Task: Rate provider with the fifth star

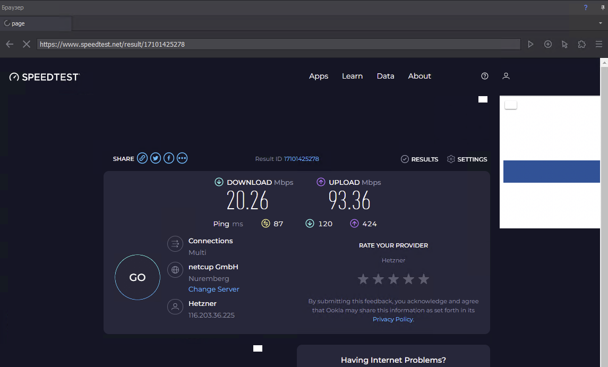Action: click(x=423, y=279)
